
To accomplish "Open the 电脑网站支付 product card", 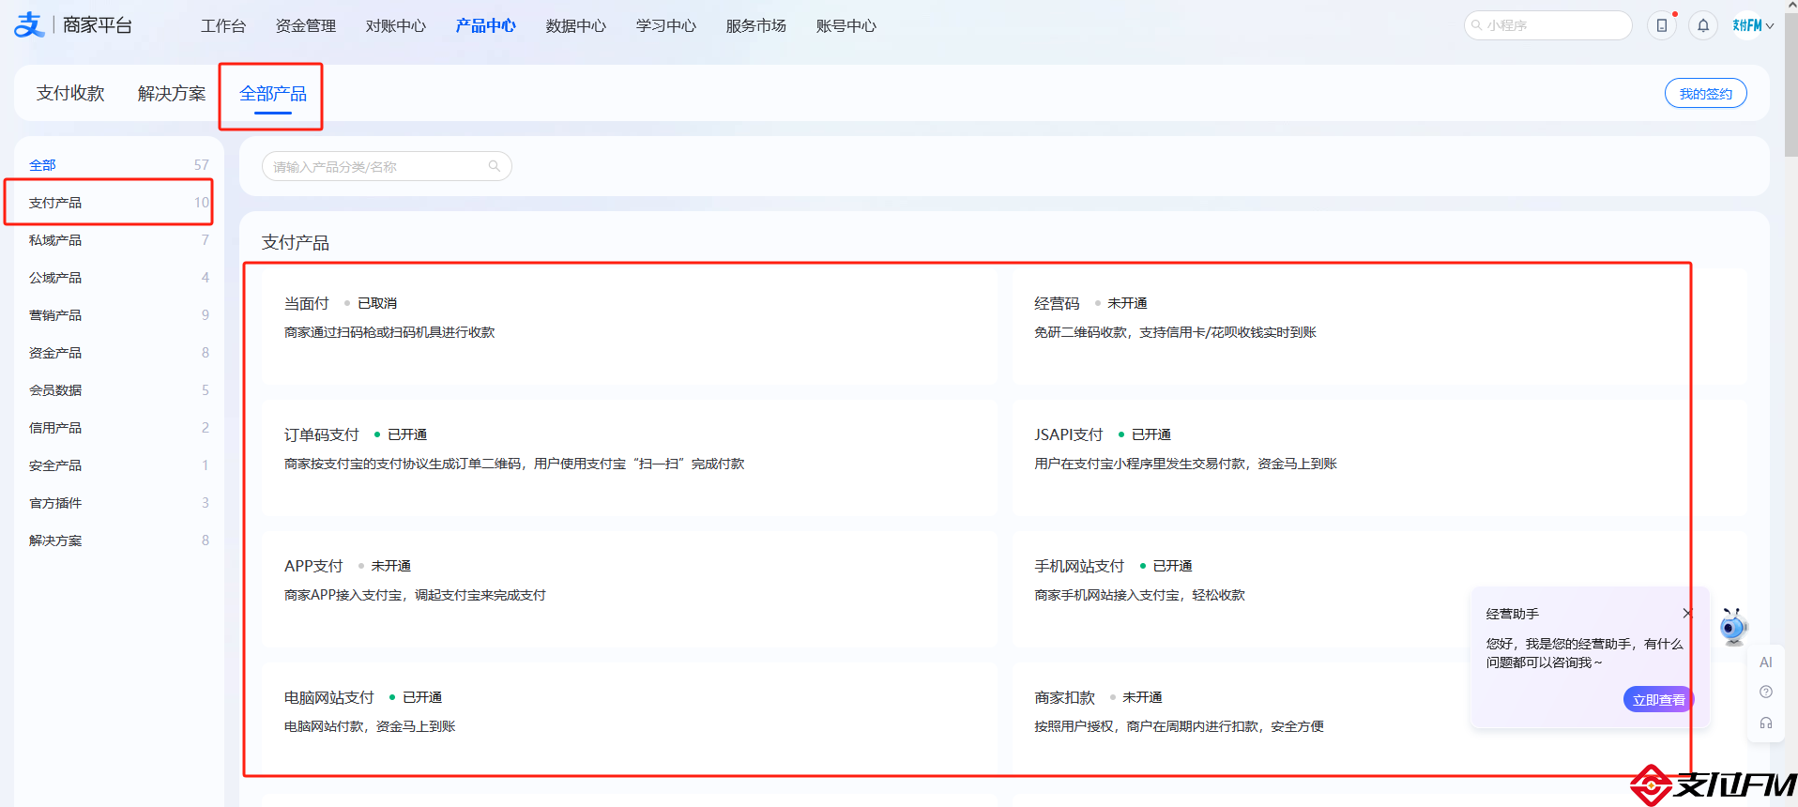I will tap(630, 721).
